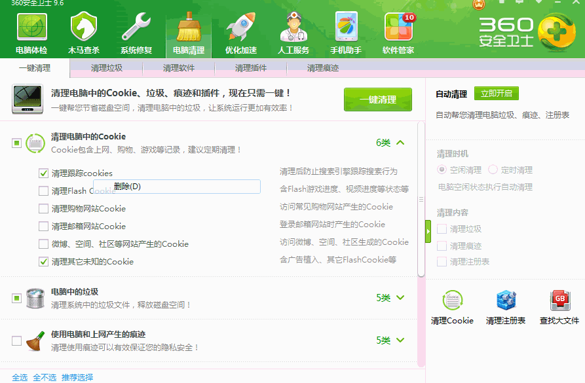Collapse the right panel with green arrow

coord(428,232)
